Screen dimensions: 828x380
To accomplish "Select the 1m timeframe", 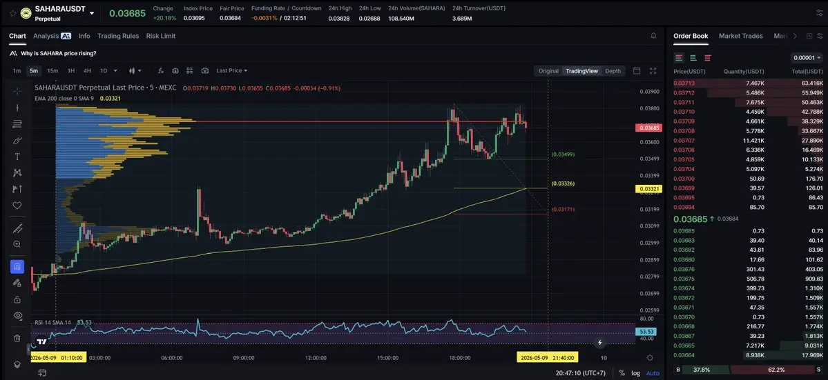I will tap(17, 70).
